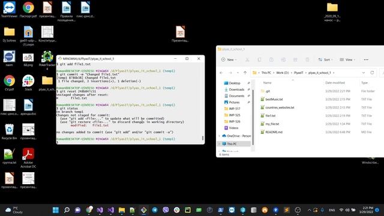
Task: Switch to Git Bash in the taskbar
Action: pos(144,210)
